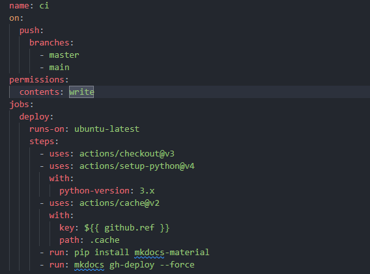Click the 'permissions' key

click(x=36, y=80)
